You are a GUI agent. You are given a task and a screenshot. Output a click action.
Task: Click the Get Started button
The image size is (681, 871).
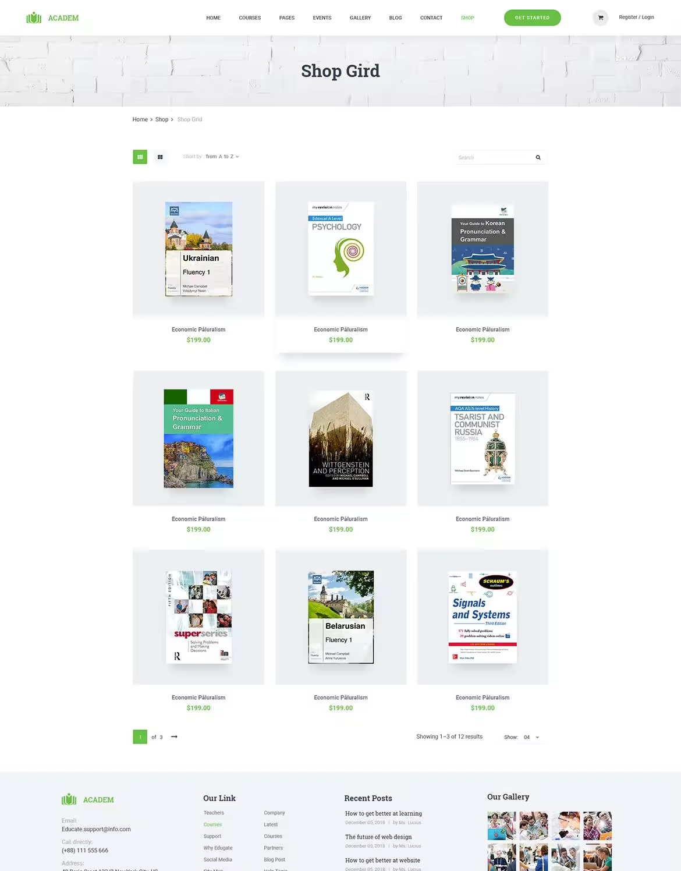click(532, 17)
